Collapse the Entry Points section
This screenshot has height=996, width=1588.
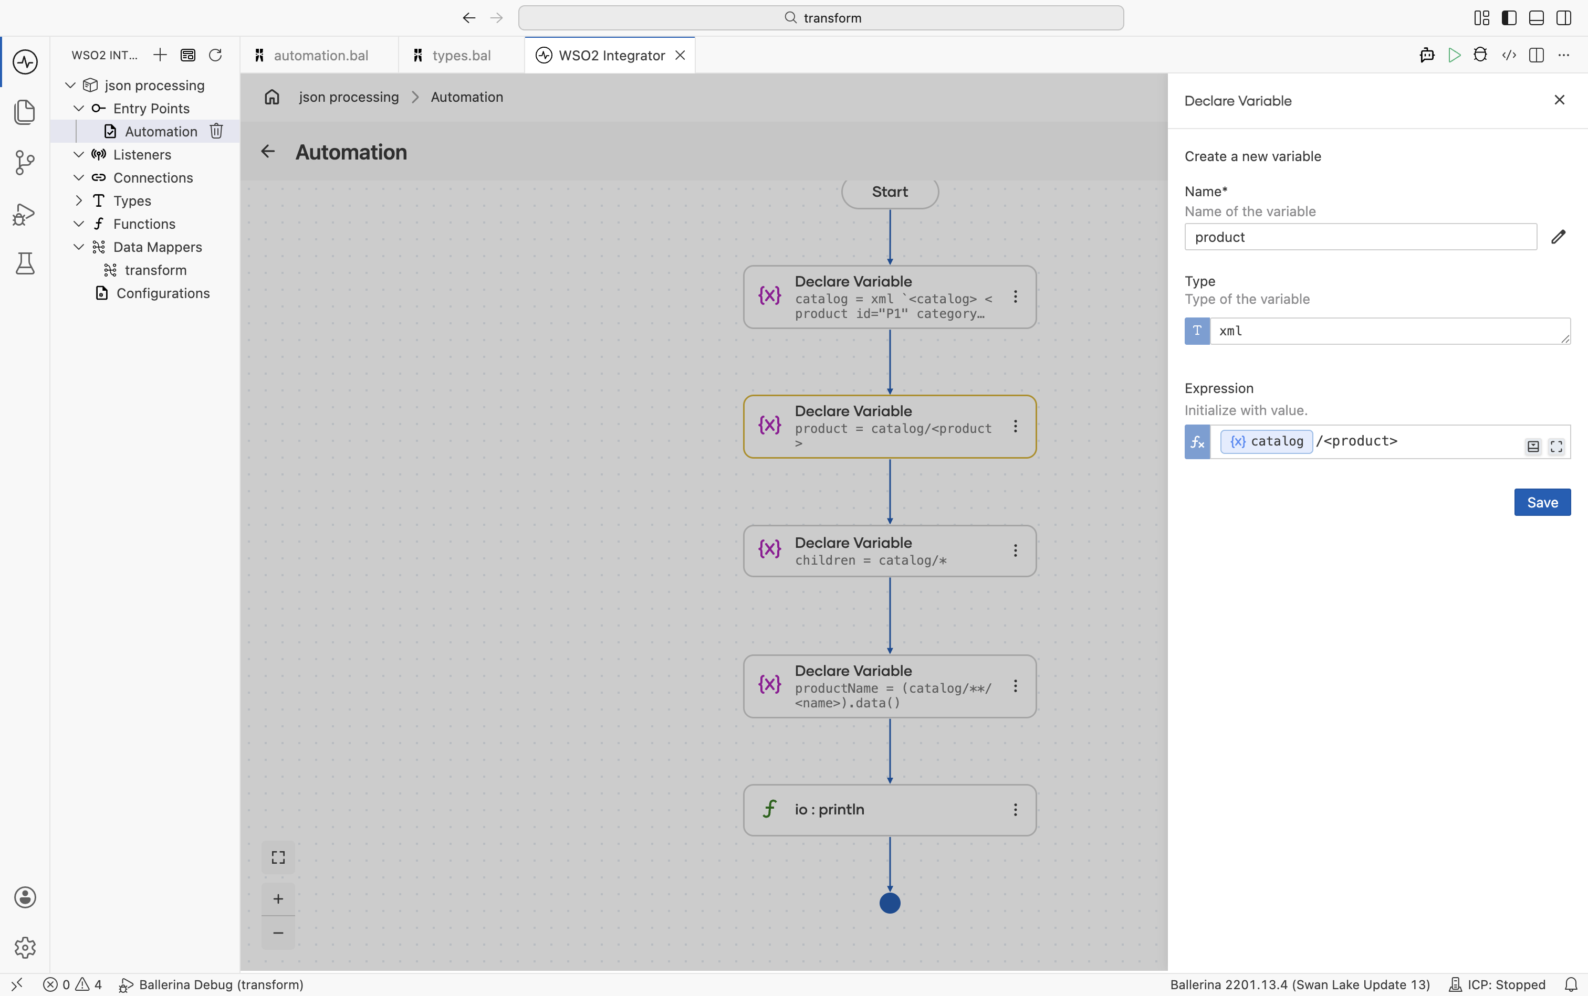(x=78, y=108)
